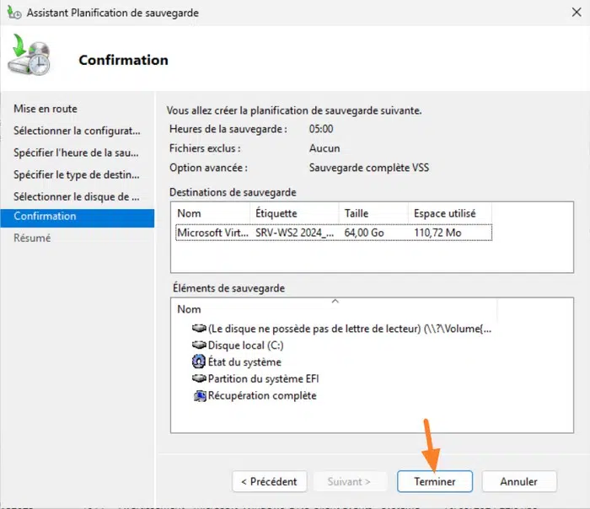The height and width of the screenshot is (509, 590).
Task: Click the Terminer button
Action: [434, 481]
